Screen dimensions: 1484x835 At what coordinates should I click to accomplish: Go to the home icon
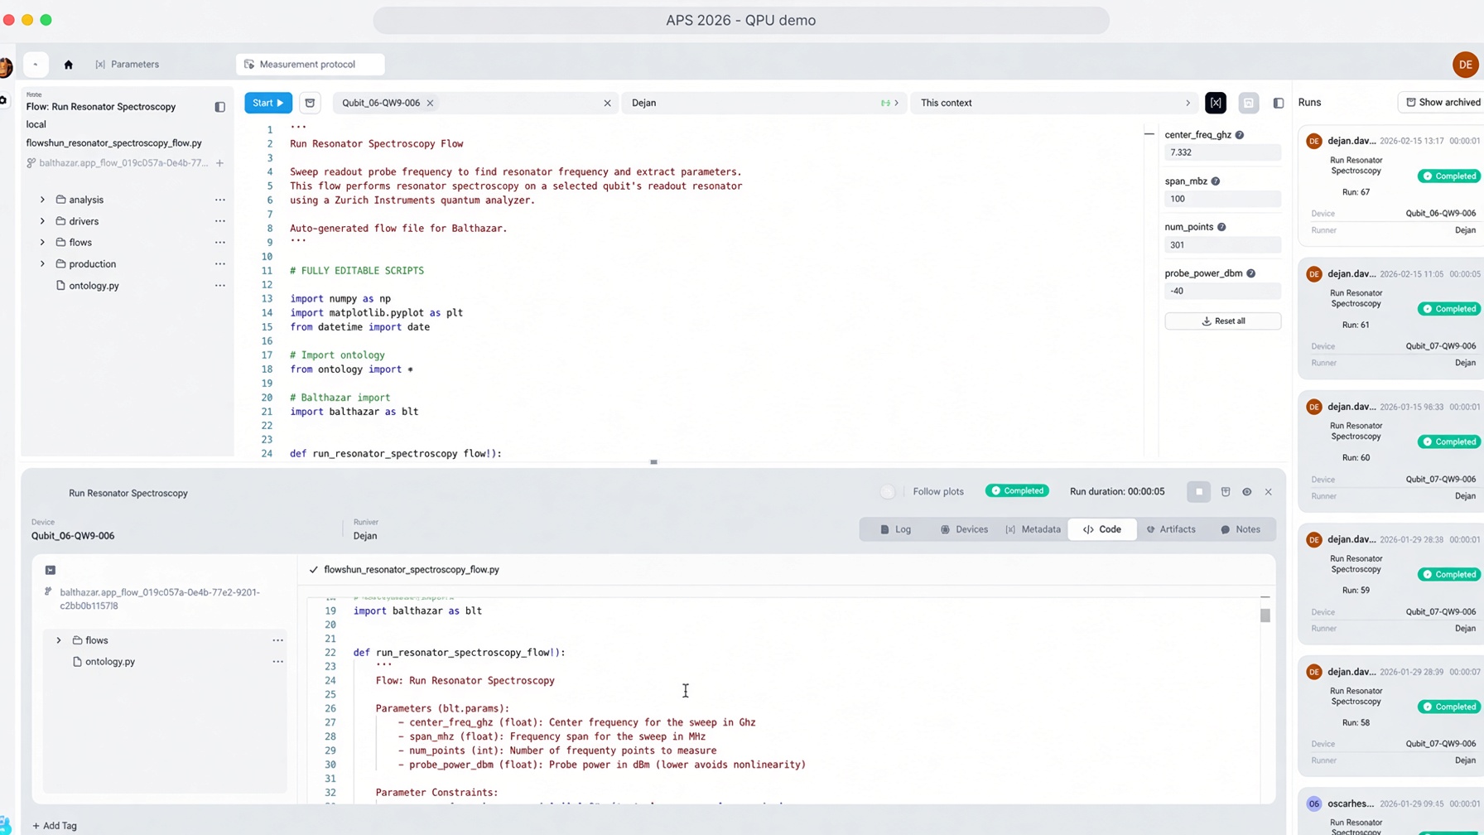click(68, 65)
